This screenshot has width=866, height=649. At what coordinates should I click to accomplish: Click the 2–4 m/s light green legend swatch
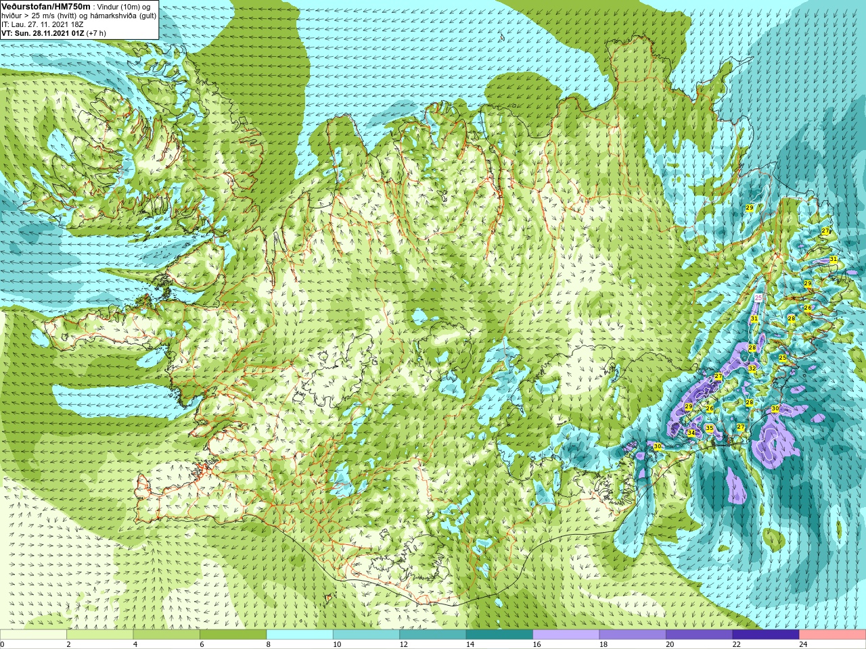click(100, 635)
